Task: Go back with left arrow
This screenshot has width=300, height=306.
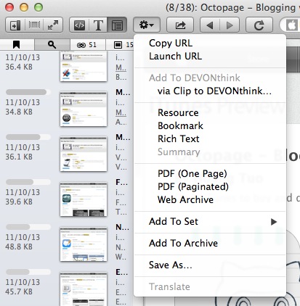Action: tap(210, 25)
